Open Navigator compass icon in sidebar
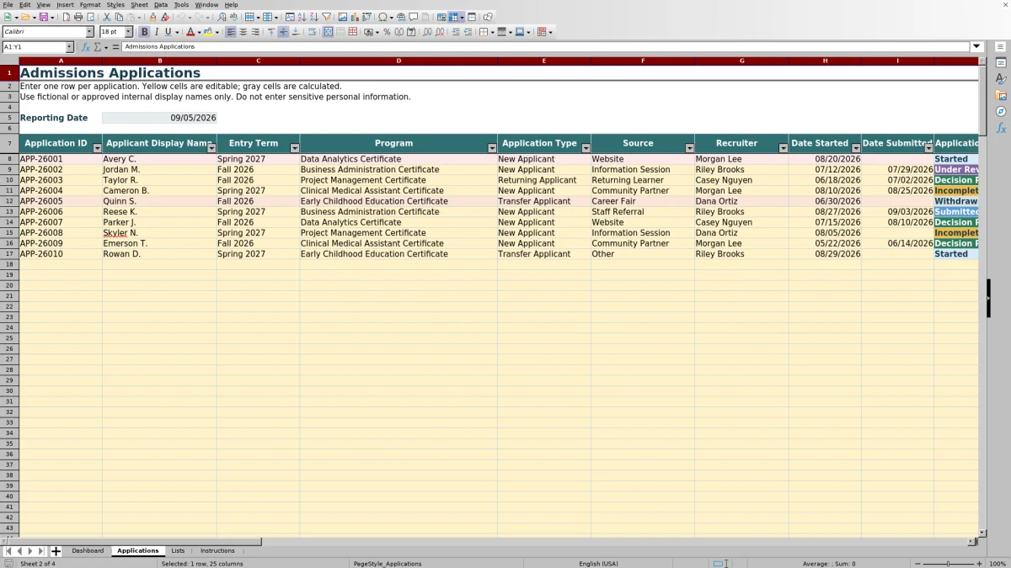 [x=1001, y=111]
